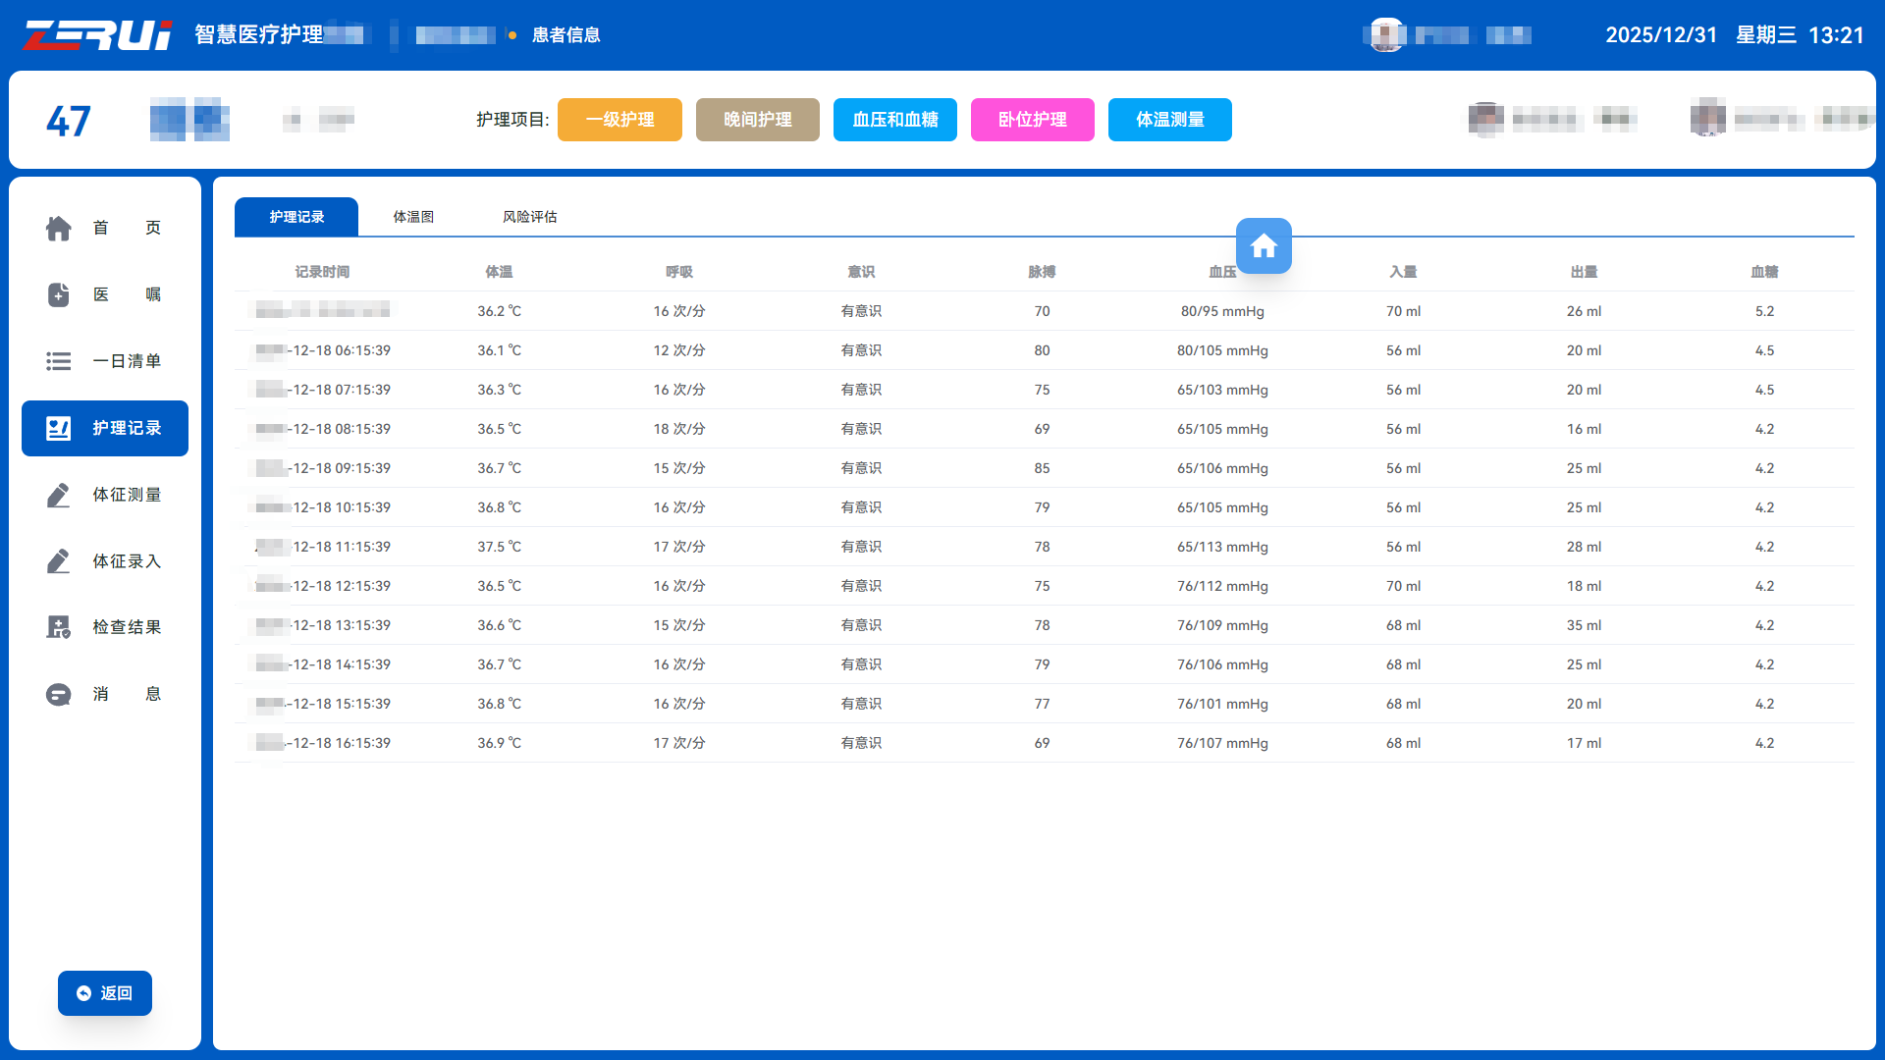The width and height of the screenshot is (1885, 1060).
Task: Open the examination results (检查结果) icon
Action: click(x=59, y=627)
